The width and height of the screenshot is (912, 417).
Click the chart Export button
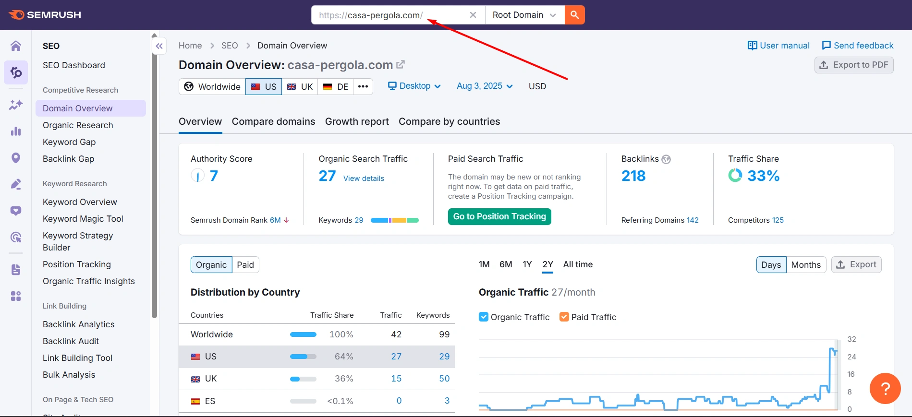856,264
